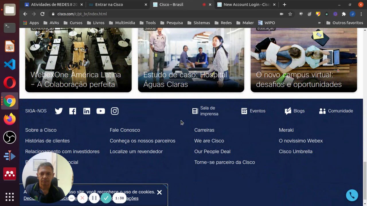Open the Cursos bookmark folder
The height and width of the screenshot is (206, 367).
click(73, 23)
